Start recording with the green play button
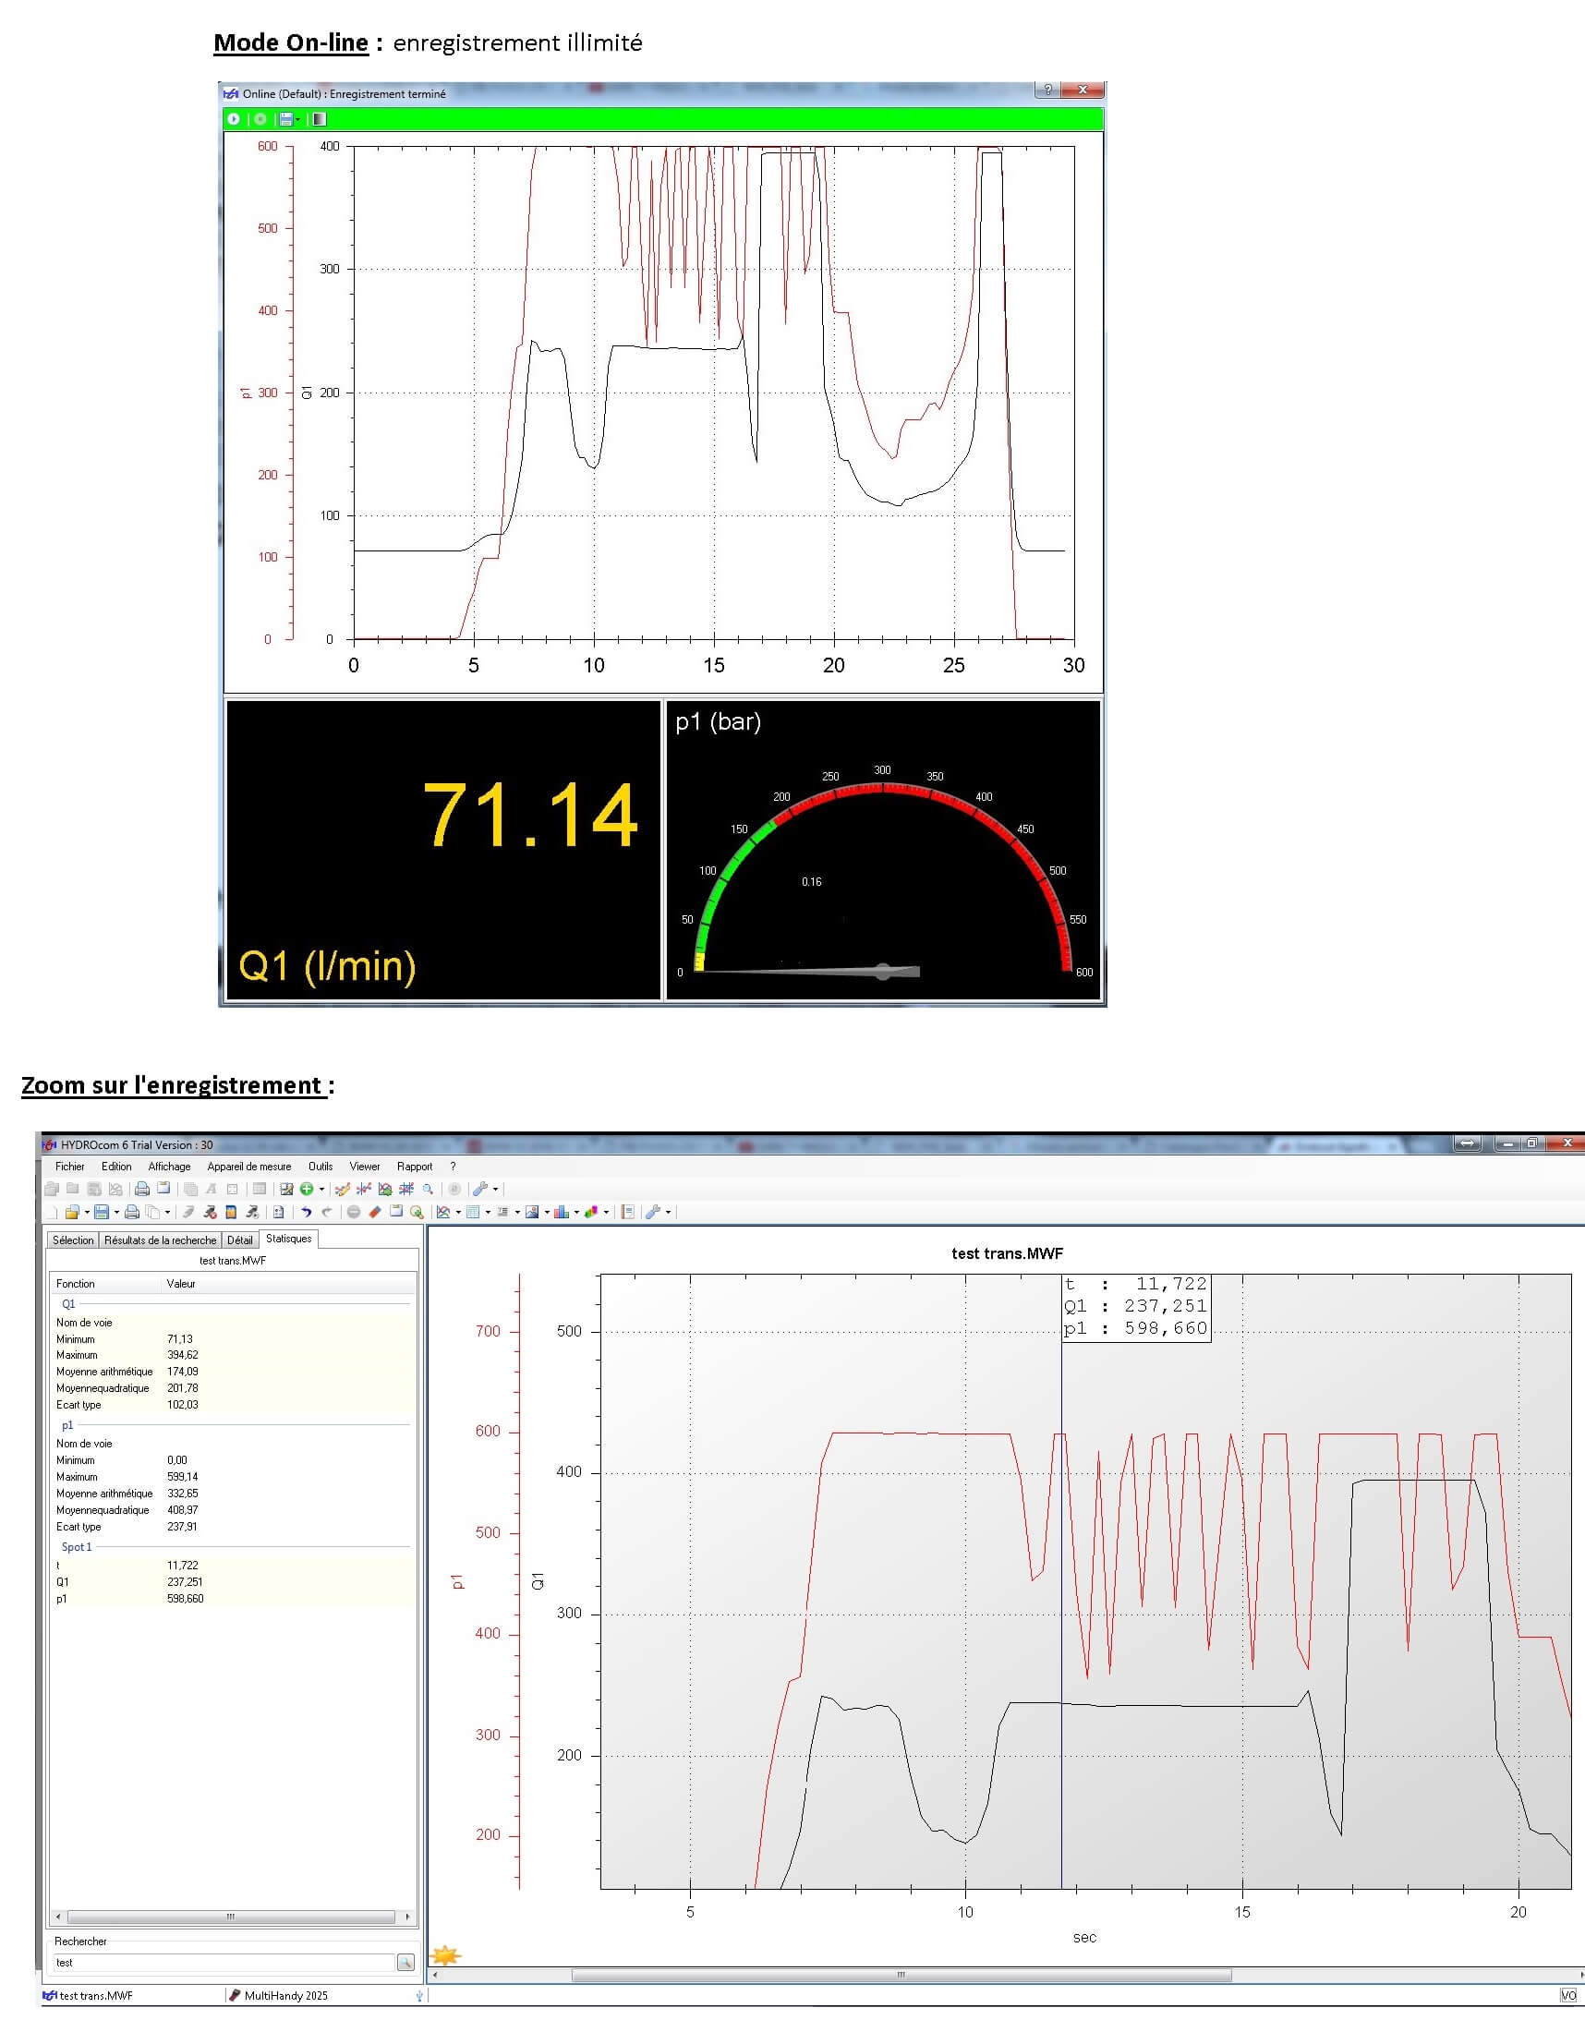The image size is (1585, 2032). point(234,119)
